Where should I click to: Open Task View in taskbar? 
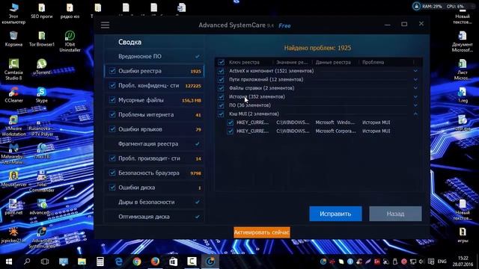[45, 262]
